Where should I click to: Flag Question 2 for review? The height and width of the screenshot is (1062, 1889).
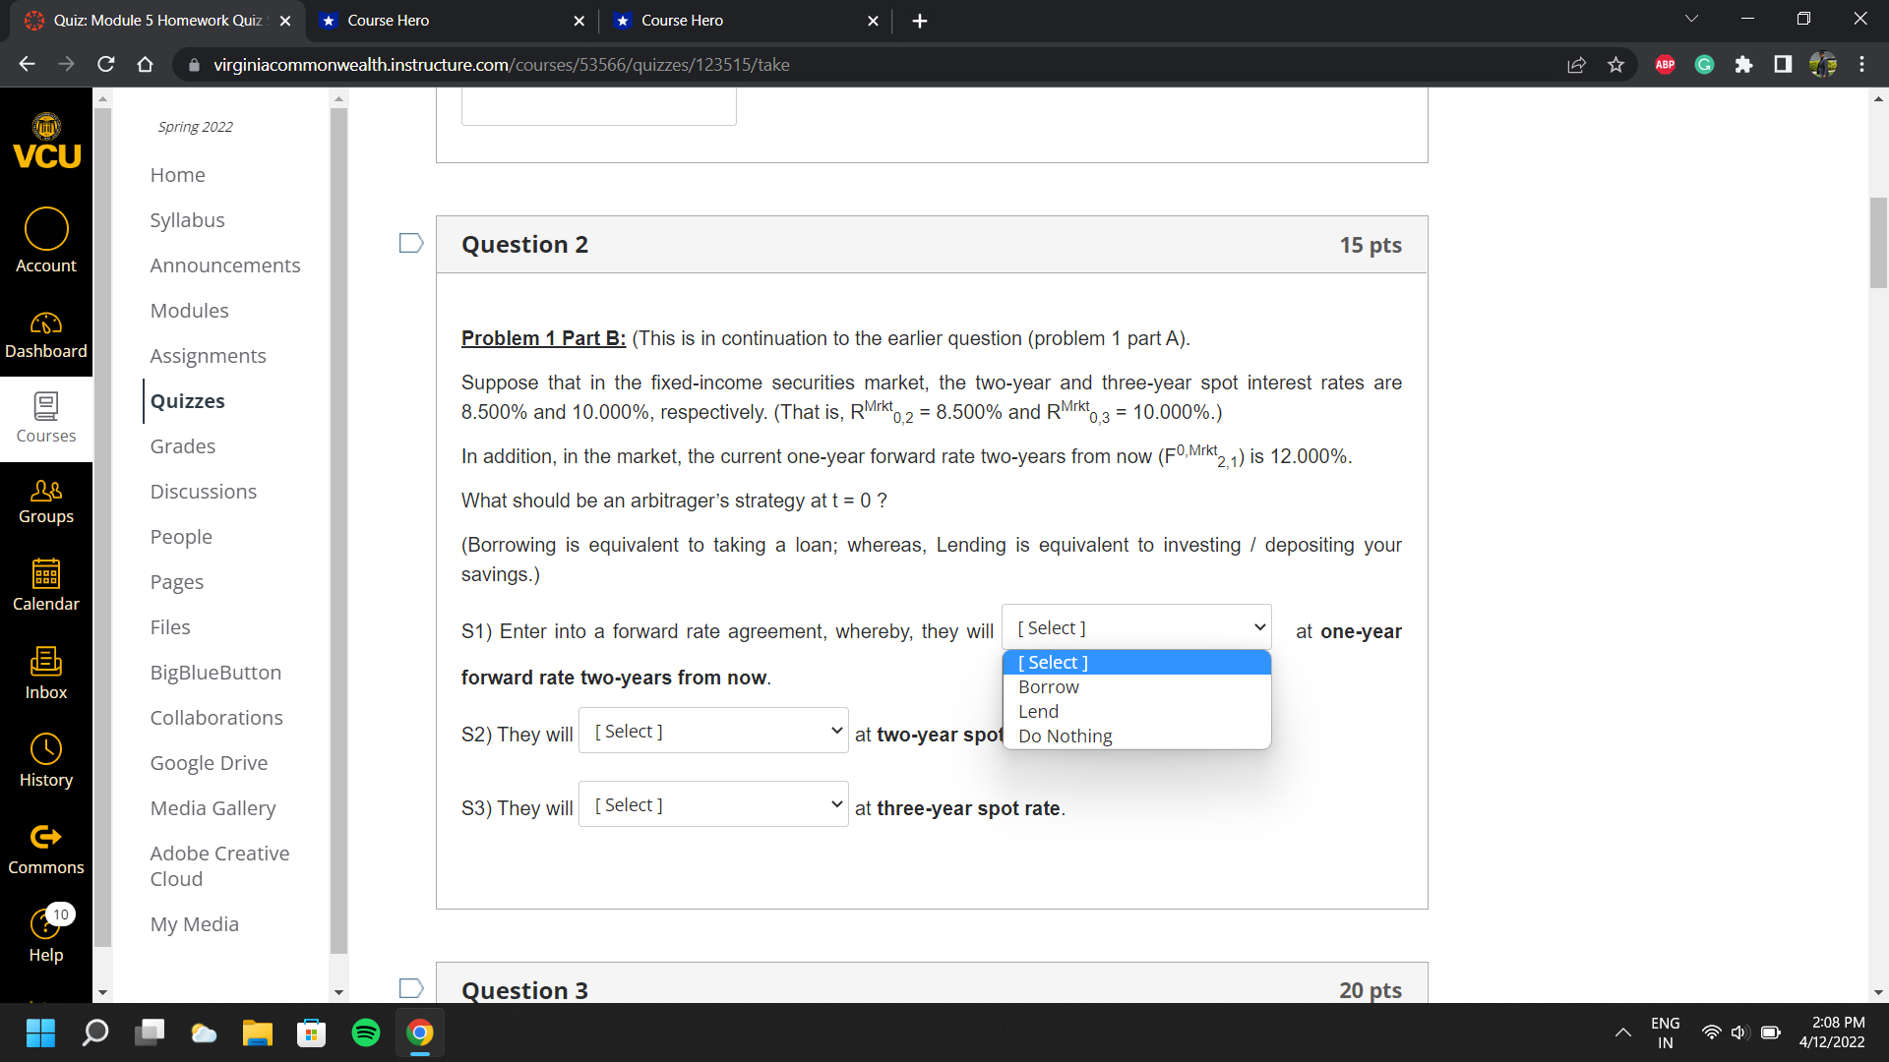coord(410,242)
